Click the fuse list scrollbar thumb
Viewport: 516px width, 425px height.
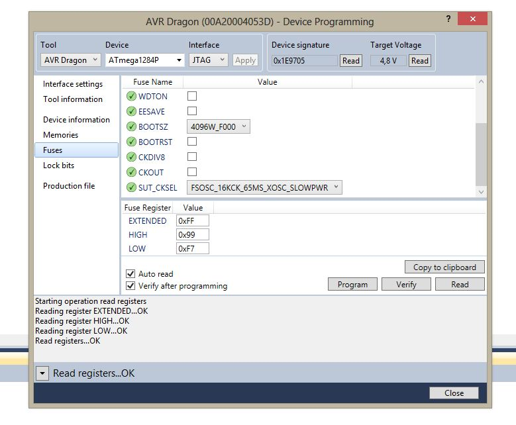(481, 155)
